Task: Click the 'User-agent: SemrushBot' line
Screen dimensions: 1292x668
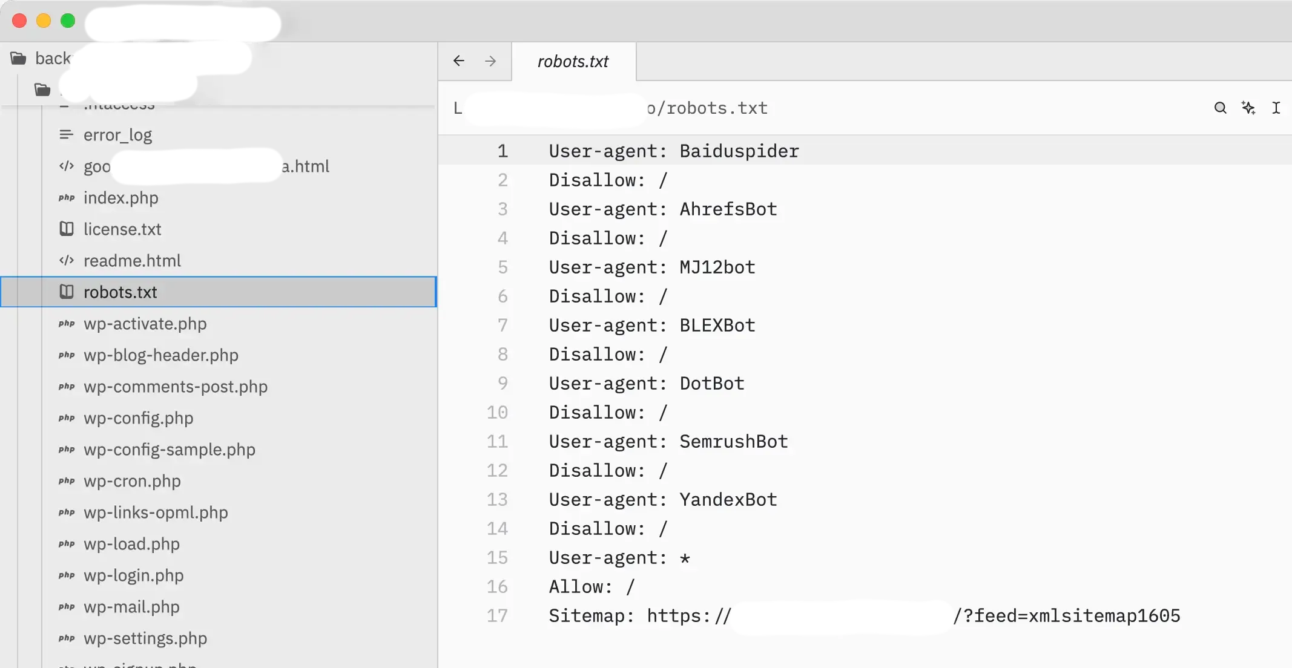Action: [668, 442]
